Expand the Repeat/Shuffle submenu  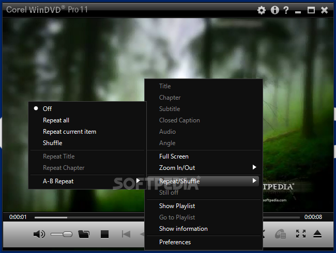click(204, 181)
